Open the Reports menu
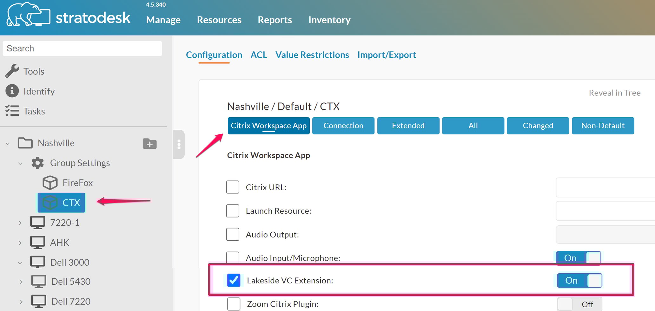Screen dimensions: 655x311 [275, 20]
